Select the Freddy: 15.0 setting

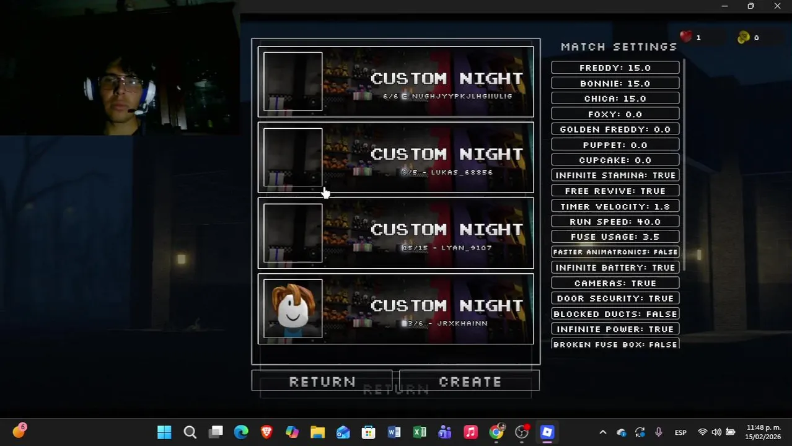(x=615, y=68)
